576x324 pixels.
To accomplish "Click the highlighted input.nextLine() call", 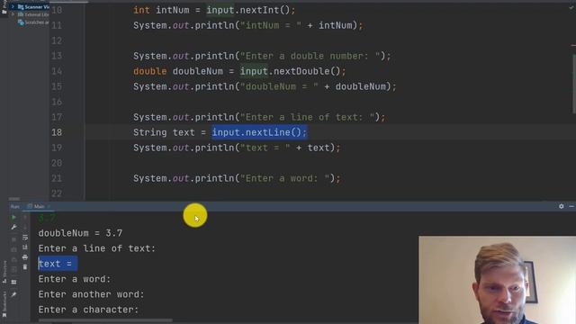I will pyautogui.click(x=259, y=132).
